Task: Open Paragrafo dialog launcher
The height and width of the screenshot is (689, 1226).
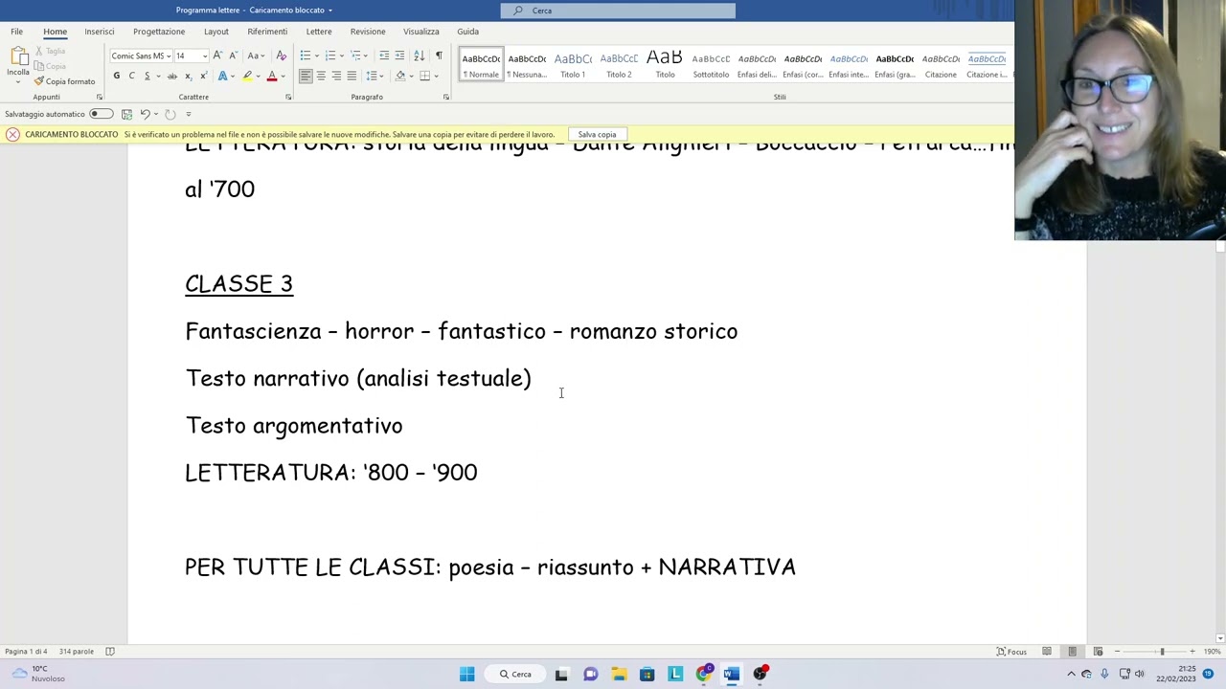Action: [x=446, y=97]
